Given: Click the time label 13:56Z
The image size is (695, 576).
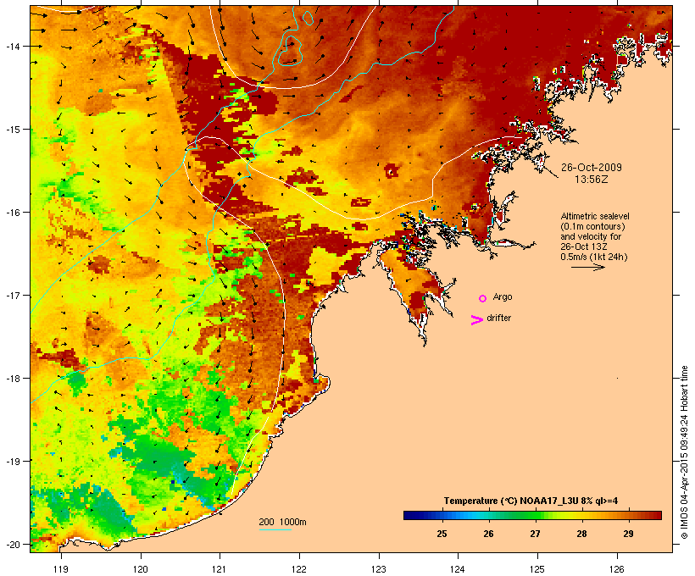Looking at the screenshot, I should [x=592, y=180].
